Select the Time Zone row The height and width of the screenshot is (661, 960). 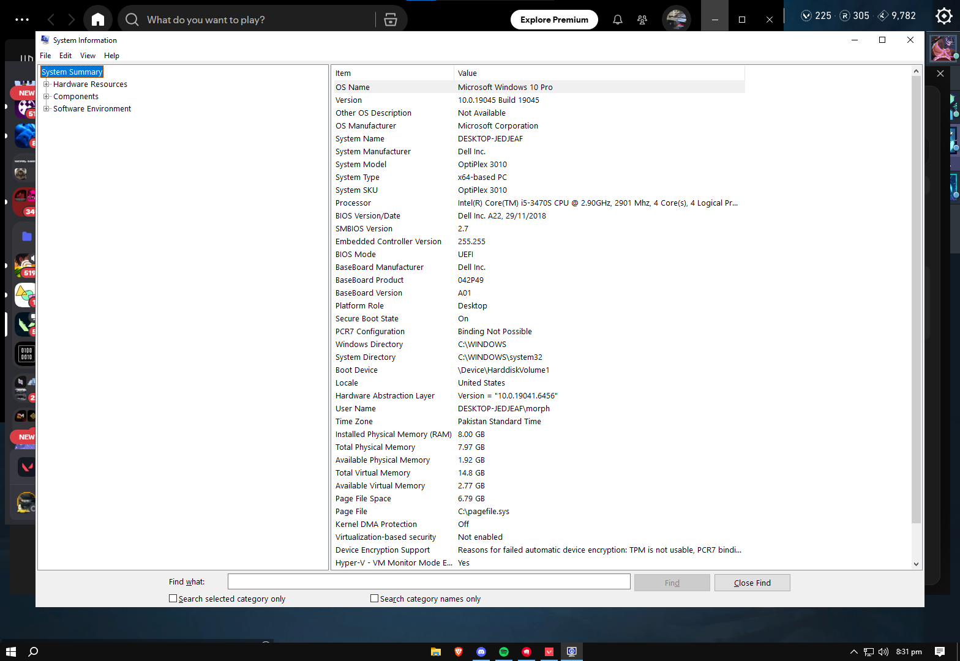click(538, 422)
